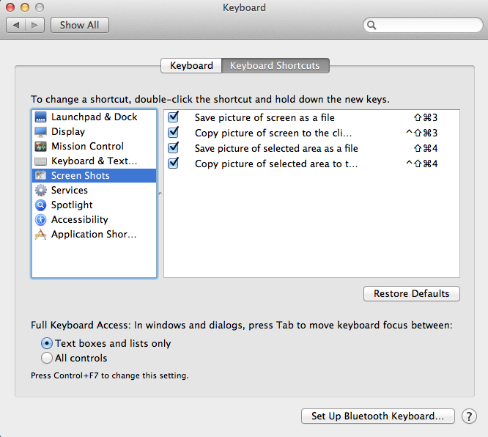Select the Display category
The image size is (488, 437).
94,131
